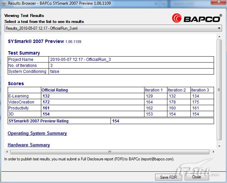
Task: Click the overall rating value 154
Action: coord(116,121)
